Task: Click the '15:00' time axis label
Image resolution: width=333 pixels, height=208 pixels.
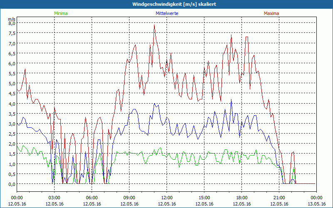Action: point(204,198)
